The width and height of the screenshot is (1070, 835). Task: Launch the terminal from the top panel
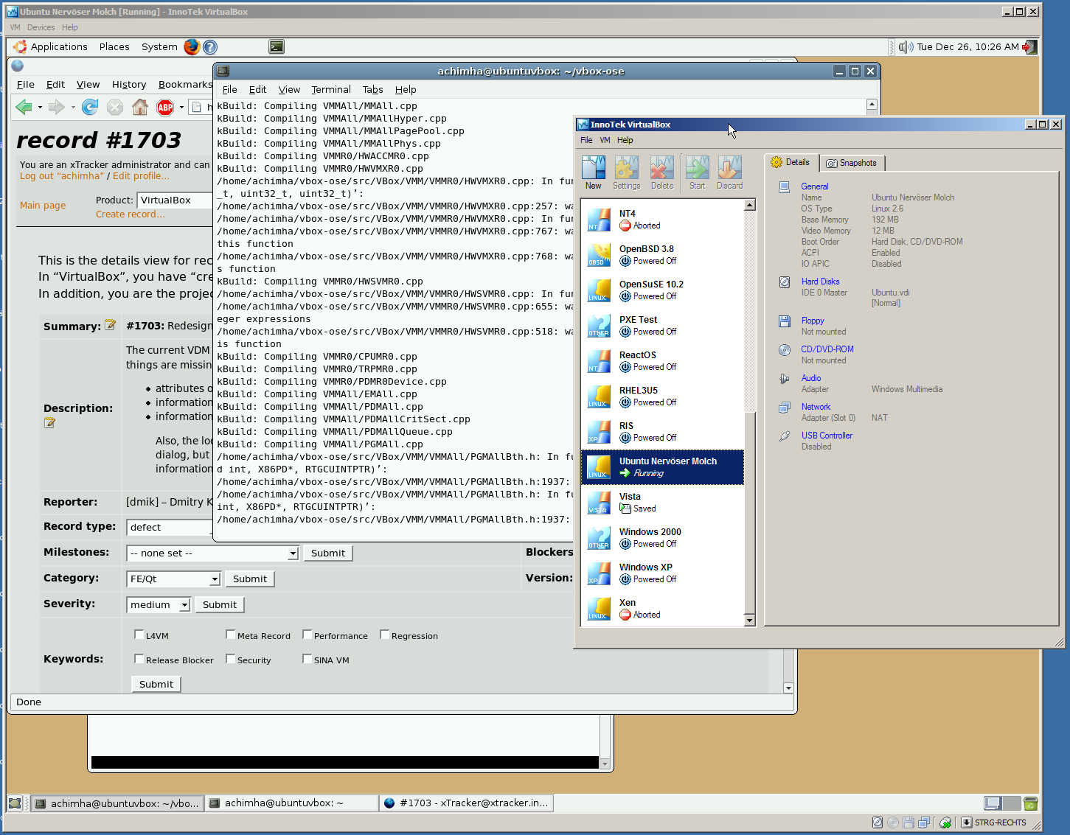(x=277, y=47)
